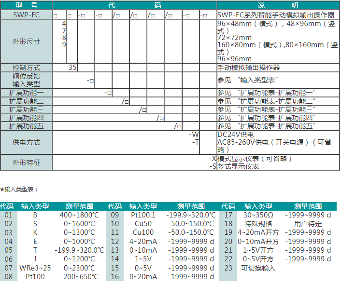Click '参见 "输入类型表"' reference text
The width and height of the screenshot is (341, 284).
pos(248,80)
